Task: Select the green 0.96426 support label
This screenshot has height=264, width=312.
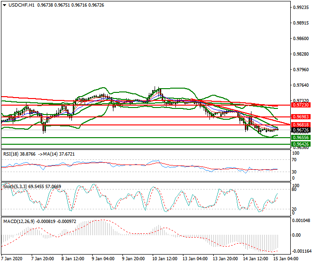Action: (301, 144)
